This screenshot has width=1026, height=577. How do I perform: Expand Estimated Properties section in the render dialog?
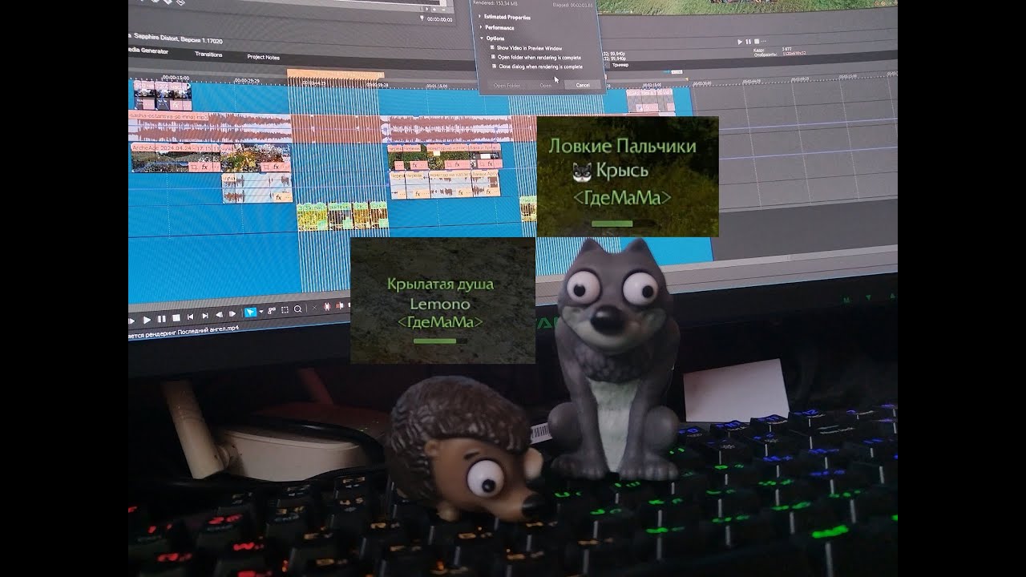tap(479, 17)
